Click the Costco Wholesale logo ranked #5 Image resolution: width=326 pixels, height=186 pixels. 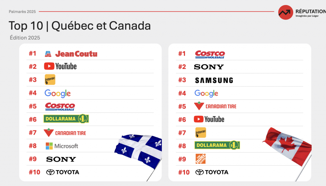(x=60, y=106)
